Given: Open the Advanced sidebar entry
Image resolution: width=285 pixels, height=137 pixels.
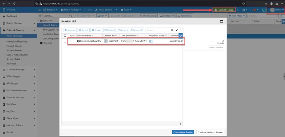Looking at the screenshot, I should click(11, 64).
